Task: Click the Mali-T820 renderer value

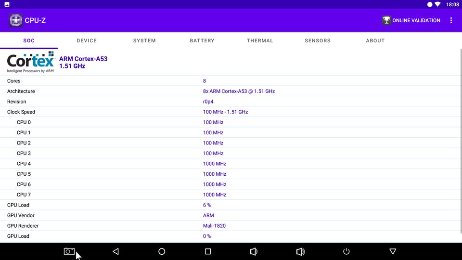Action: click(214, 225)
